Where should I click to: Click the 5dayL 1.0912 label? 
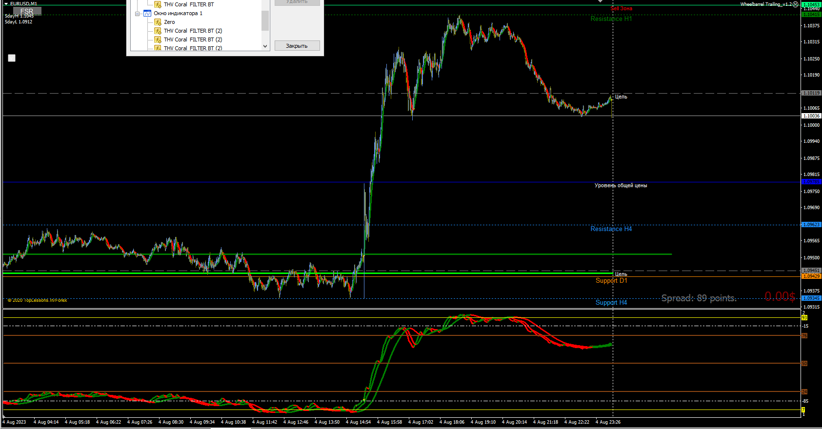pos(19,22)
